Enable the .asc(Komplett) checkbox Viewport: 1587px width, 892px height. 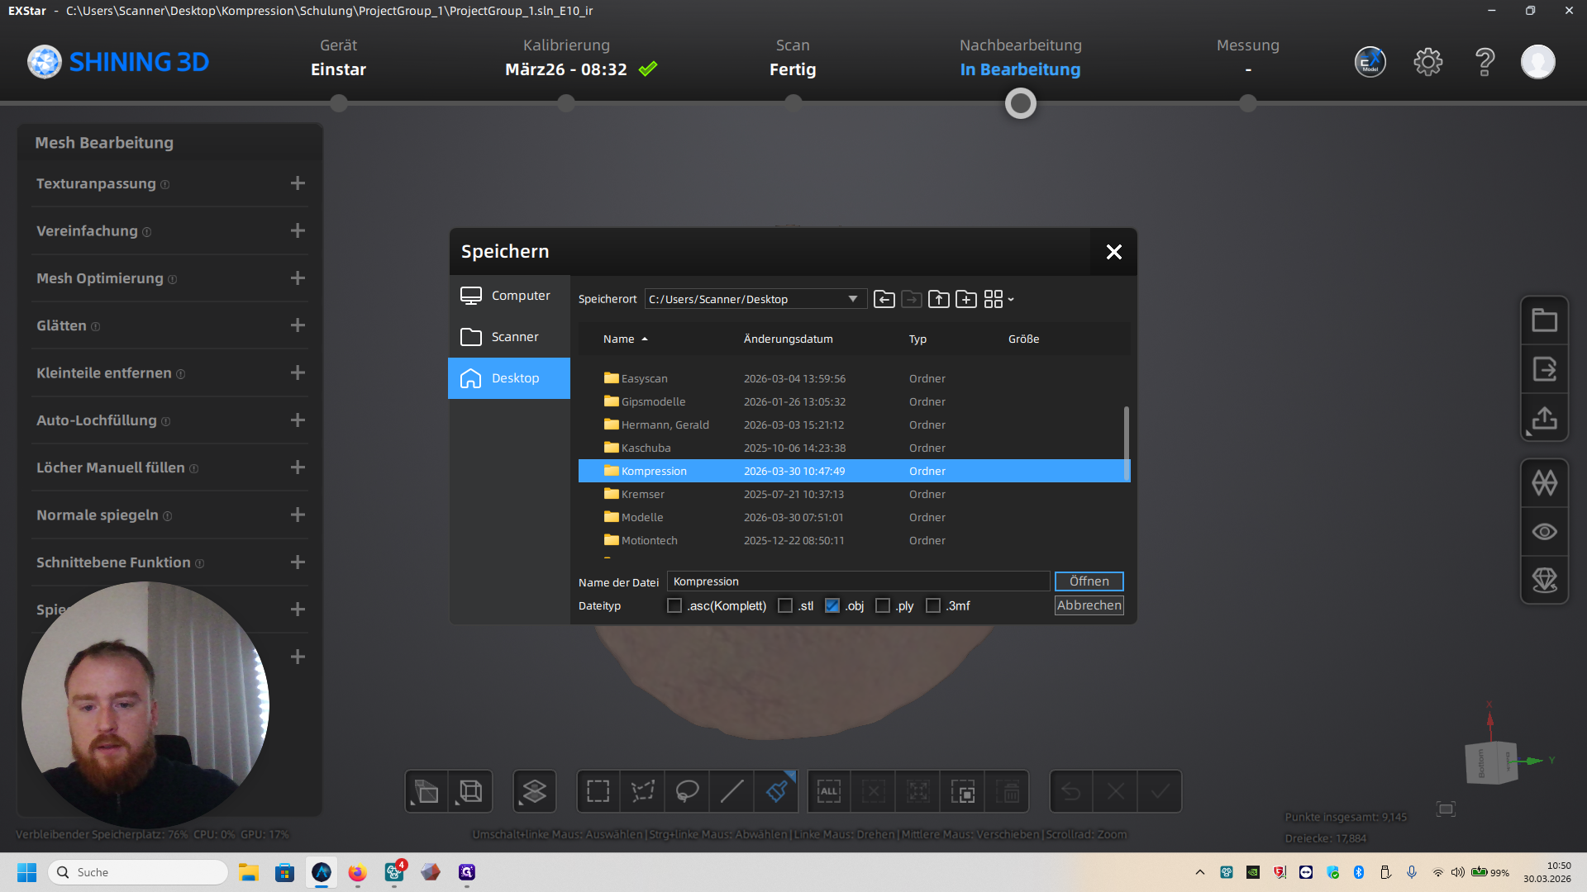(674, 605)
